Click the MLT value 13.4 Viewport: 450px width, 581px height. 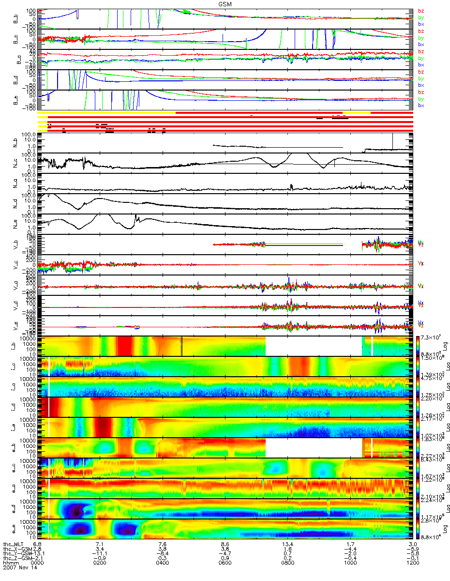(288, 544)
